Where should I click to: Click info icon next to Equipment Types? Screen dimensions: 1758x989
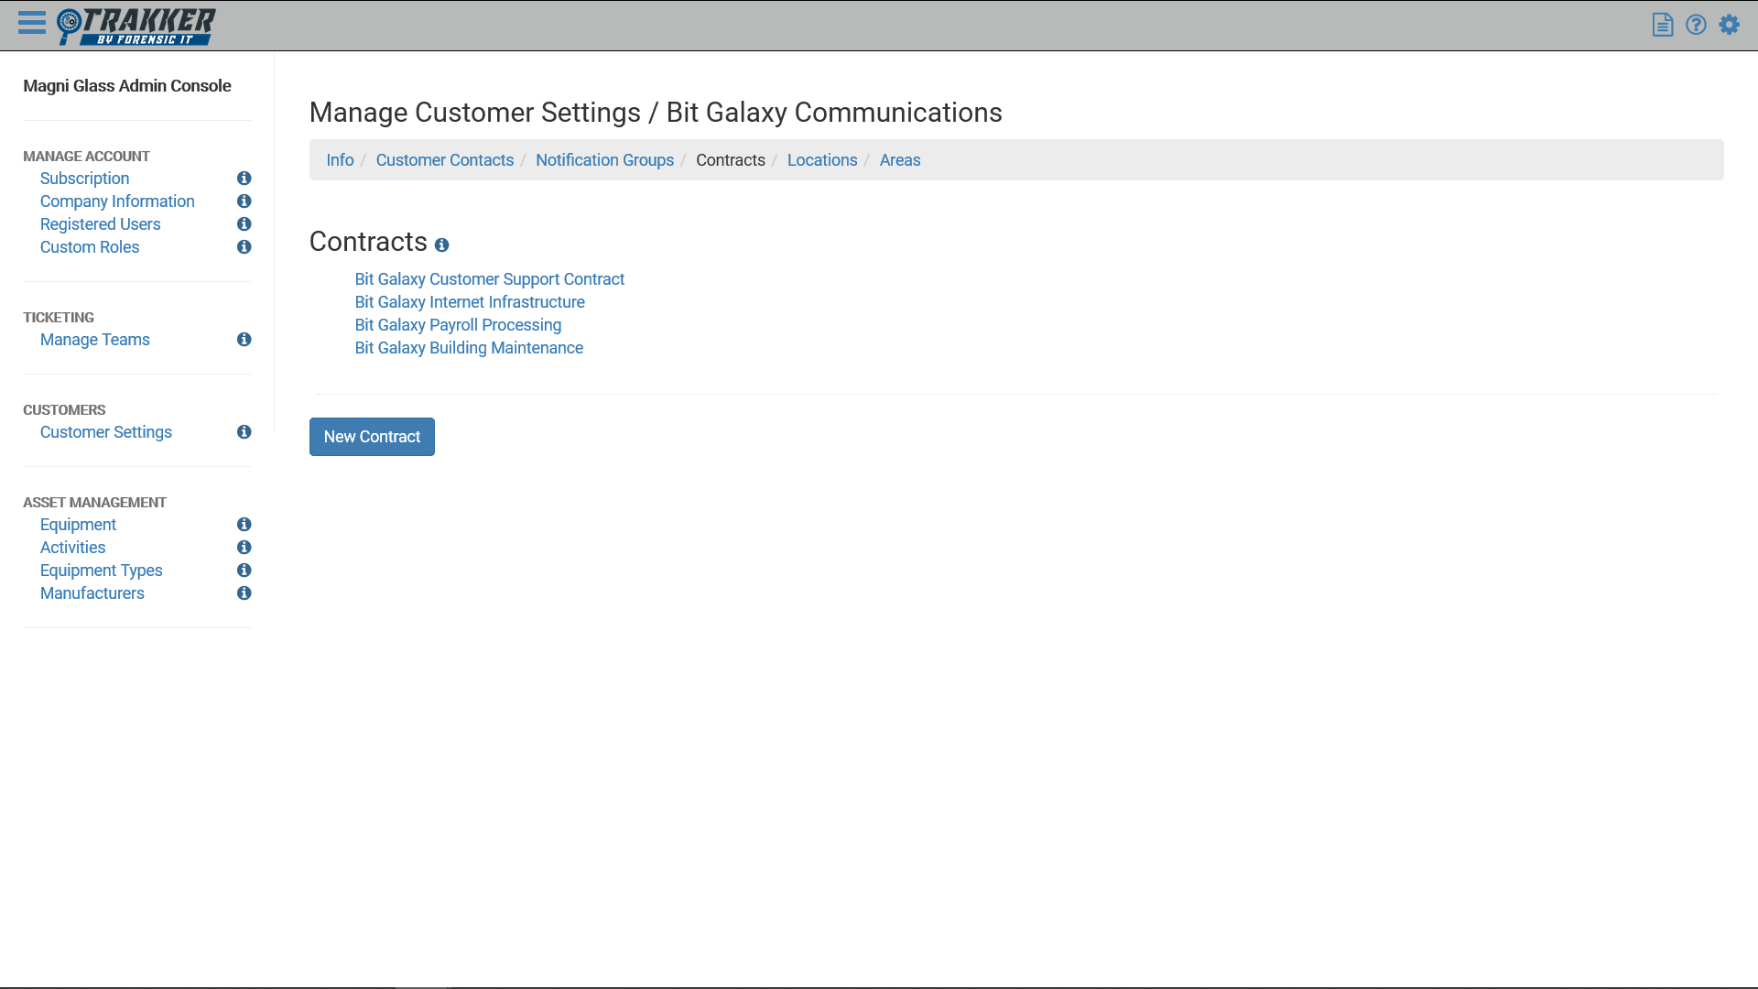point(244,571)
